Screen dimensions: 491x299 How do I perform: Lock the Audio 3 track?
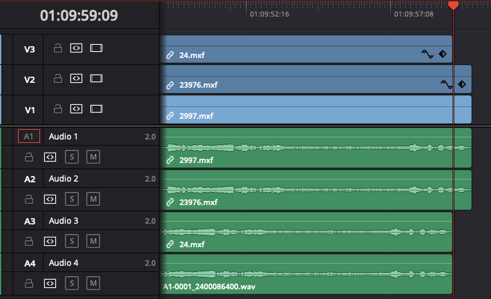29,242
